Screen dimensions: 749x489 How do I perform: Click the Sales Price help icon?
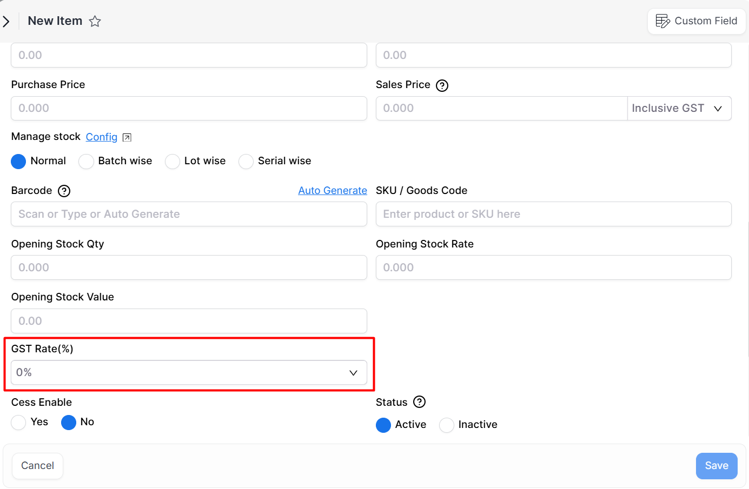tap(442, 85)
